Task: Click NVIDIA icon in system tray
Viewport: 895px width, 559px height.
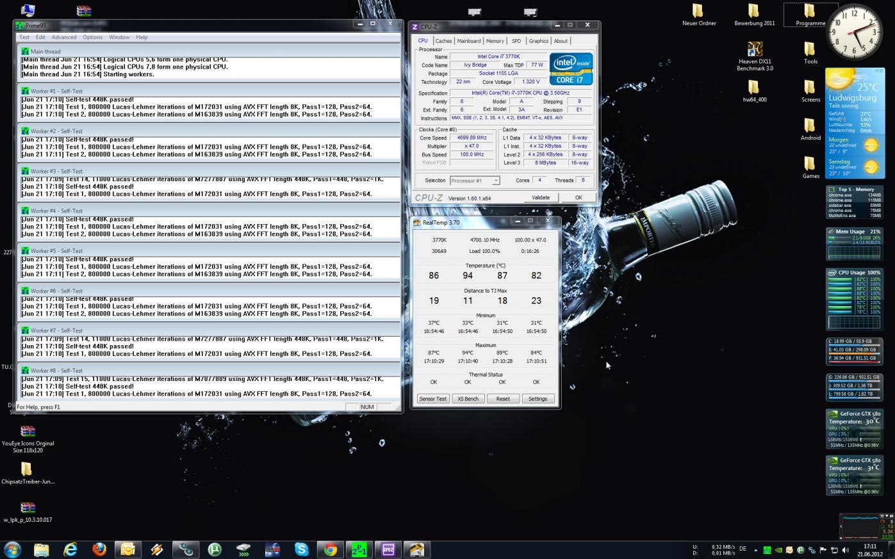Action: point(778,550)
